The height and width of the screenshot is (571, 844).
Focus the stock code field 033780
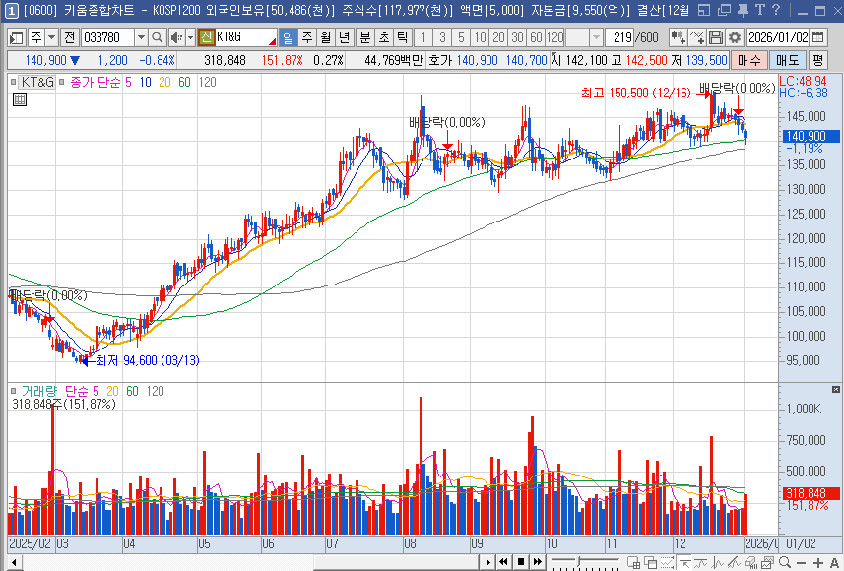coord(107,37)
